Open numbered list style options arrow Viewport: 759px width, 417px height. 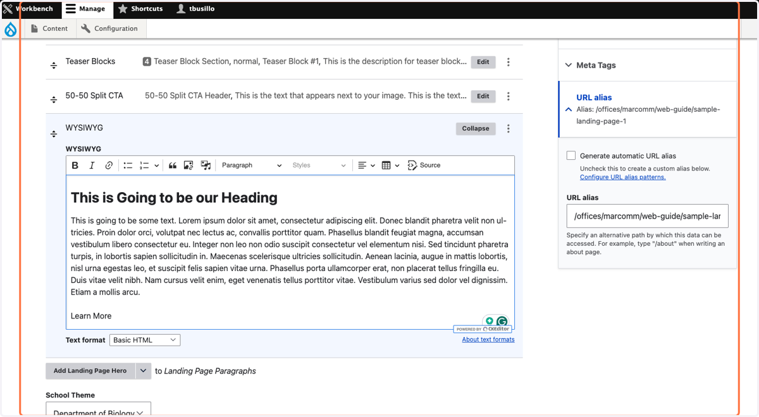156,166
